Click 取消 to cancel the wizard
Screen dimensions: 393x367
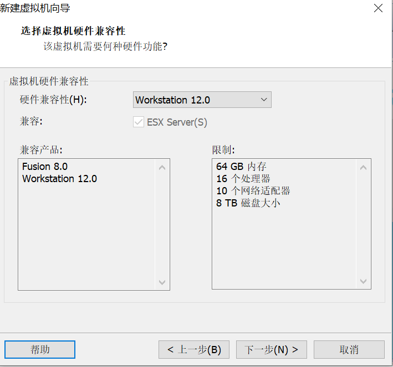(349, 350)
